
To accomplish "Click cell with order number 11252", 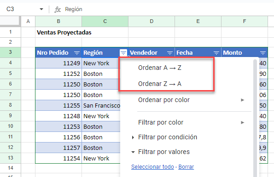I will click(x=58, y=74).
